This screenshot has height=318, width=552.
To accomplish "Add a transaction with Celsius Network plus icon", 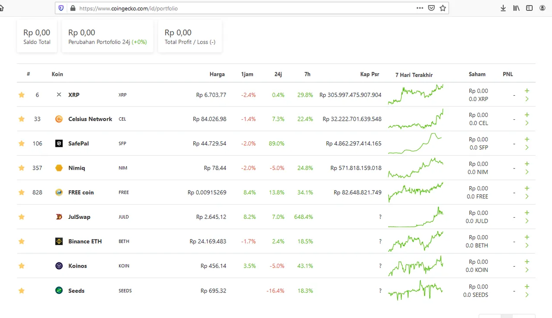I will (527, 115).
